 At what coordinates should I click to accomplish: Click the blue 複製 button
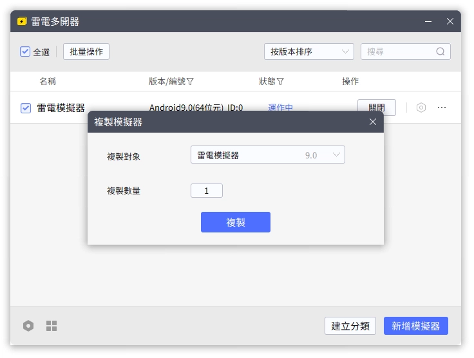click(236, 222)
